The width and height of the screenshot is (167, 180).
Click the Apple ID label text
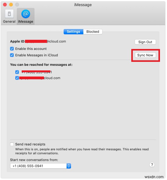(17, 41)
